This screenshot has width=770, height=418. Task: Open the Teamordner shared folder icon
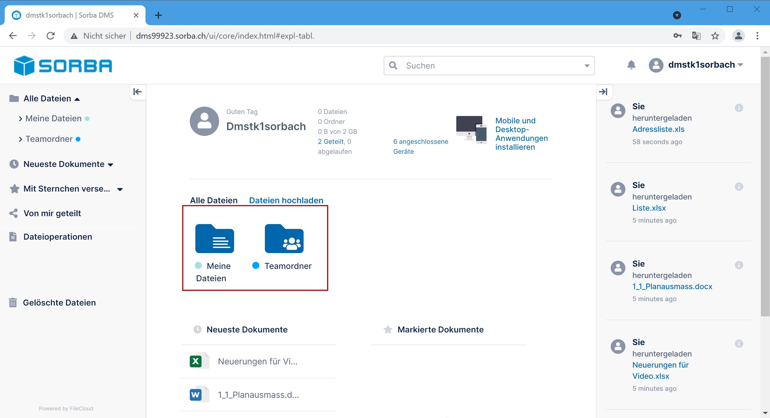(284, 238)
